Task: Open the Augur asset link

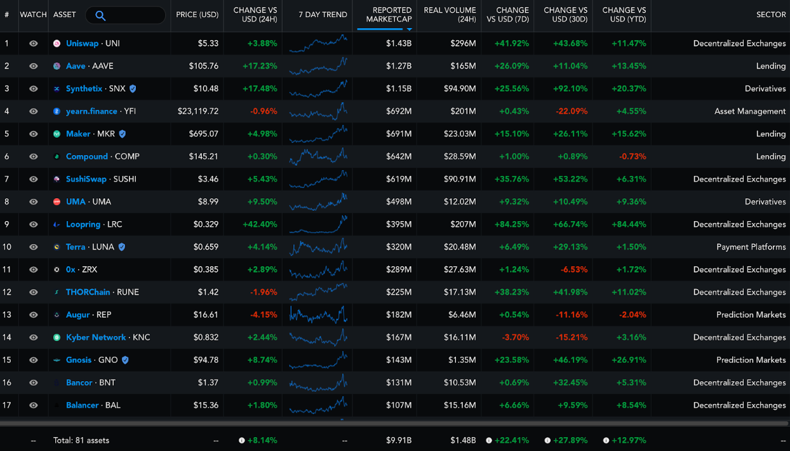Action: coord(78,314)
